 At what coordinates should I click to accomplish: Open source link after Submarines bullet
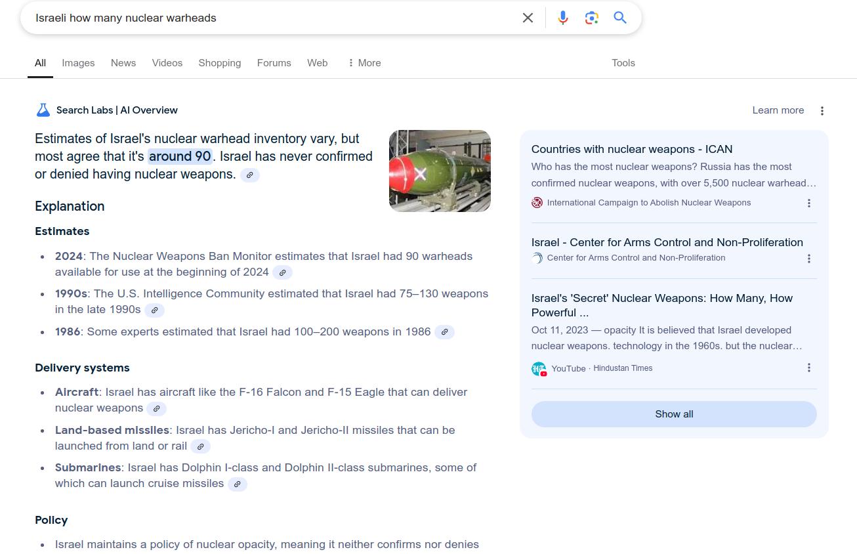point(238,484)
